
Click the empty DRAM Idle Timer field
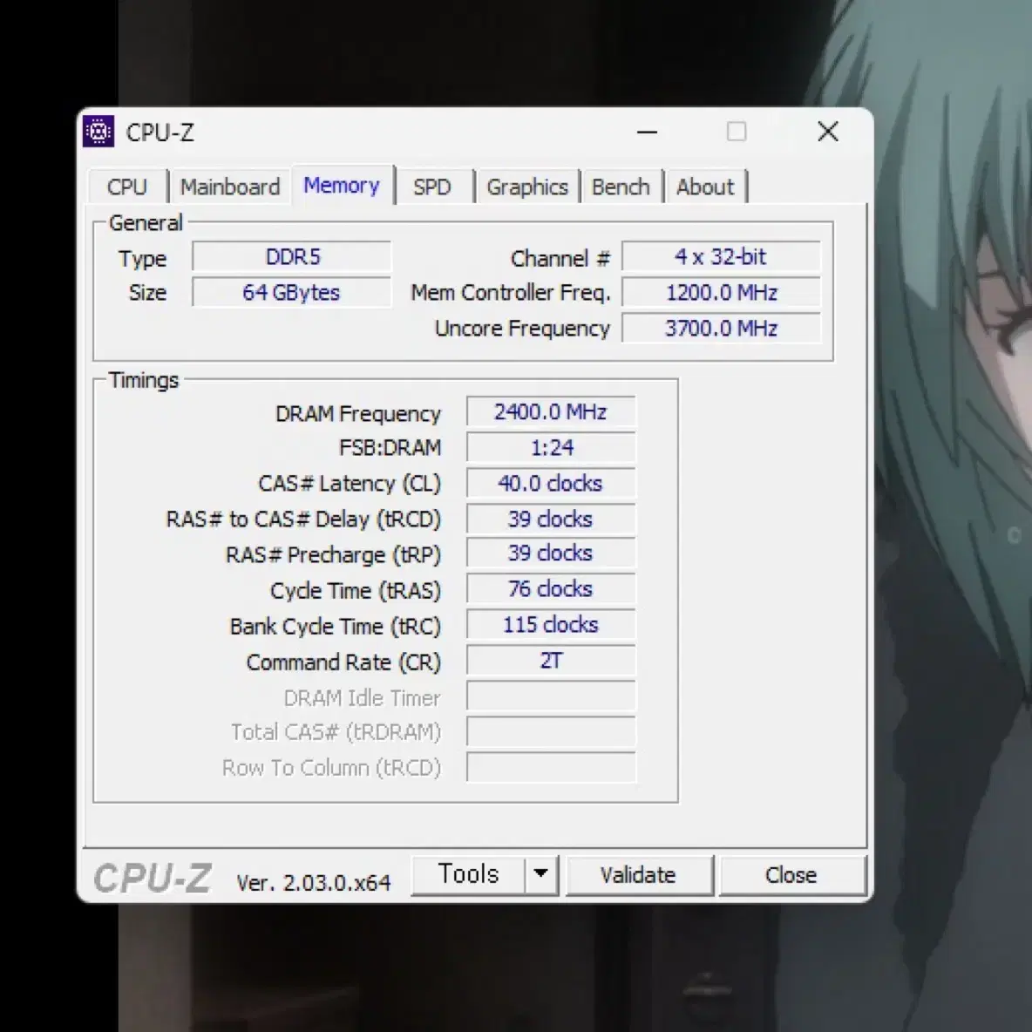[551, 696]
